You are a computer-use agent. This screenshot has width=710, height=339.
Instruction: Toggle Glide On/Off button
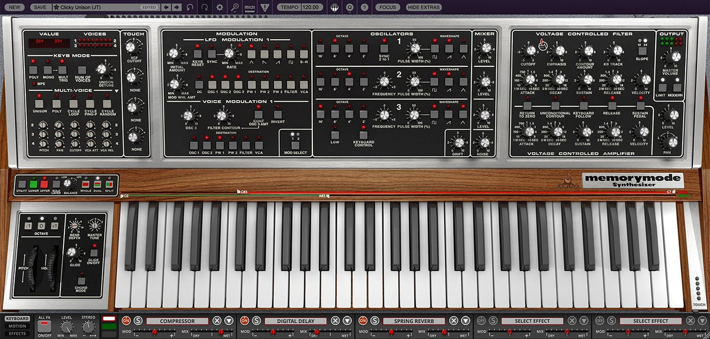click(93, 253)
